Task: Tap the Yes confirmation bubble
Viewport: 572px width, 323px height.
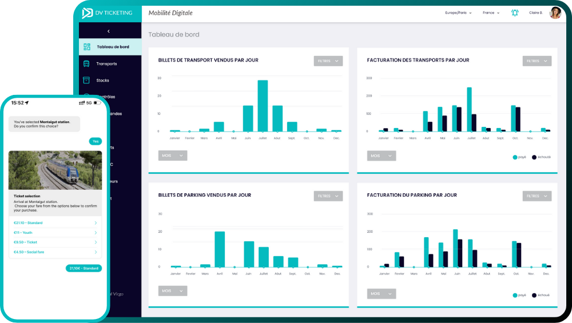Action: pyautogui.click(x=96, y=141)
